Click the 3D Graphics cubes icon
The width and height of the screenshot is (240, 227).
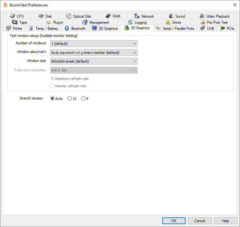tap(126, 28)
